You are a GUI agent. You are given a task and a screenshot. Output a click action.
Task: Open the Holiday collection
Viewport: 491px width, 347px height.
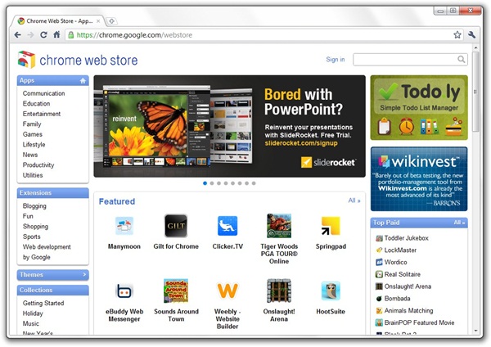[33, 313]
